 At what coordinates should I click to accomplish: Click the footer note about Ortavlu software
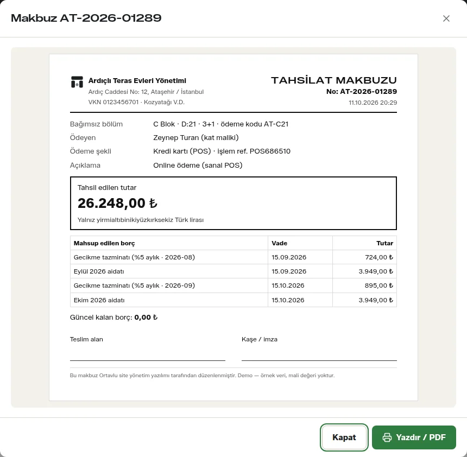click(202, 376)
